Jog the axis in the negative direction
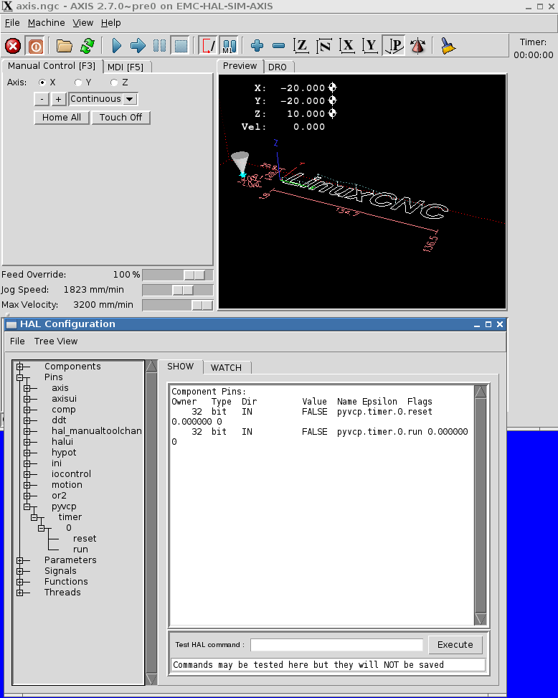The height and width of the screenshot is (698, 558). (x=42, y=99)
